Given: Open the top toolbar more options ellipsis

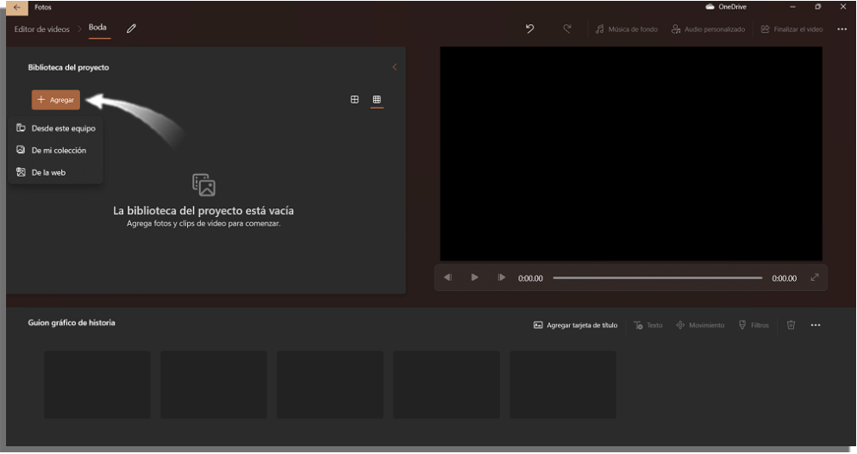Looking at the screenshot, I should pos(841,29).
